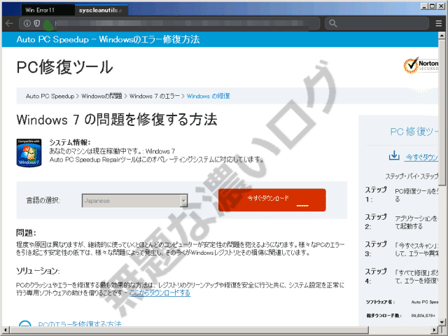Minimize the browser window
Viewport: 448px width, 336px height.
(424, 6)
